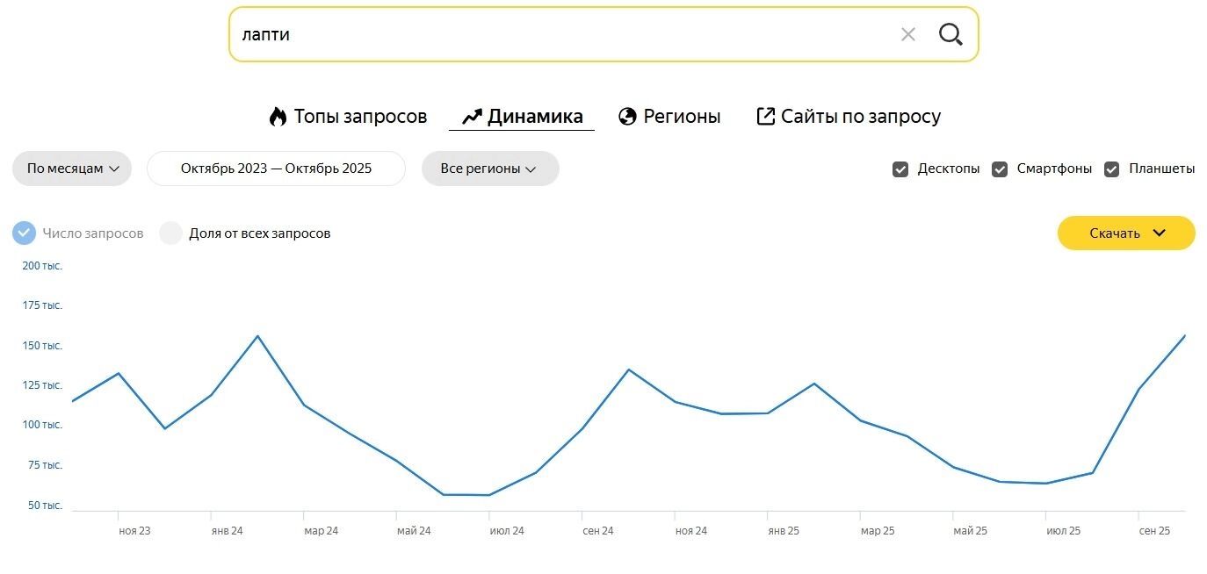Click the globe icon for Регионы
This screenshot has height=574, width=1207.
click(x=627, y=117)
